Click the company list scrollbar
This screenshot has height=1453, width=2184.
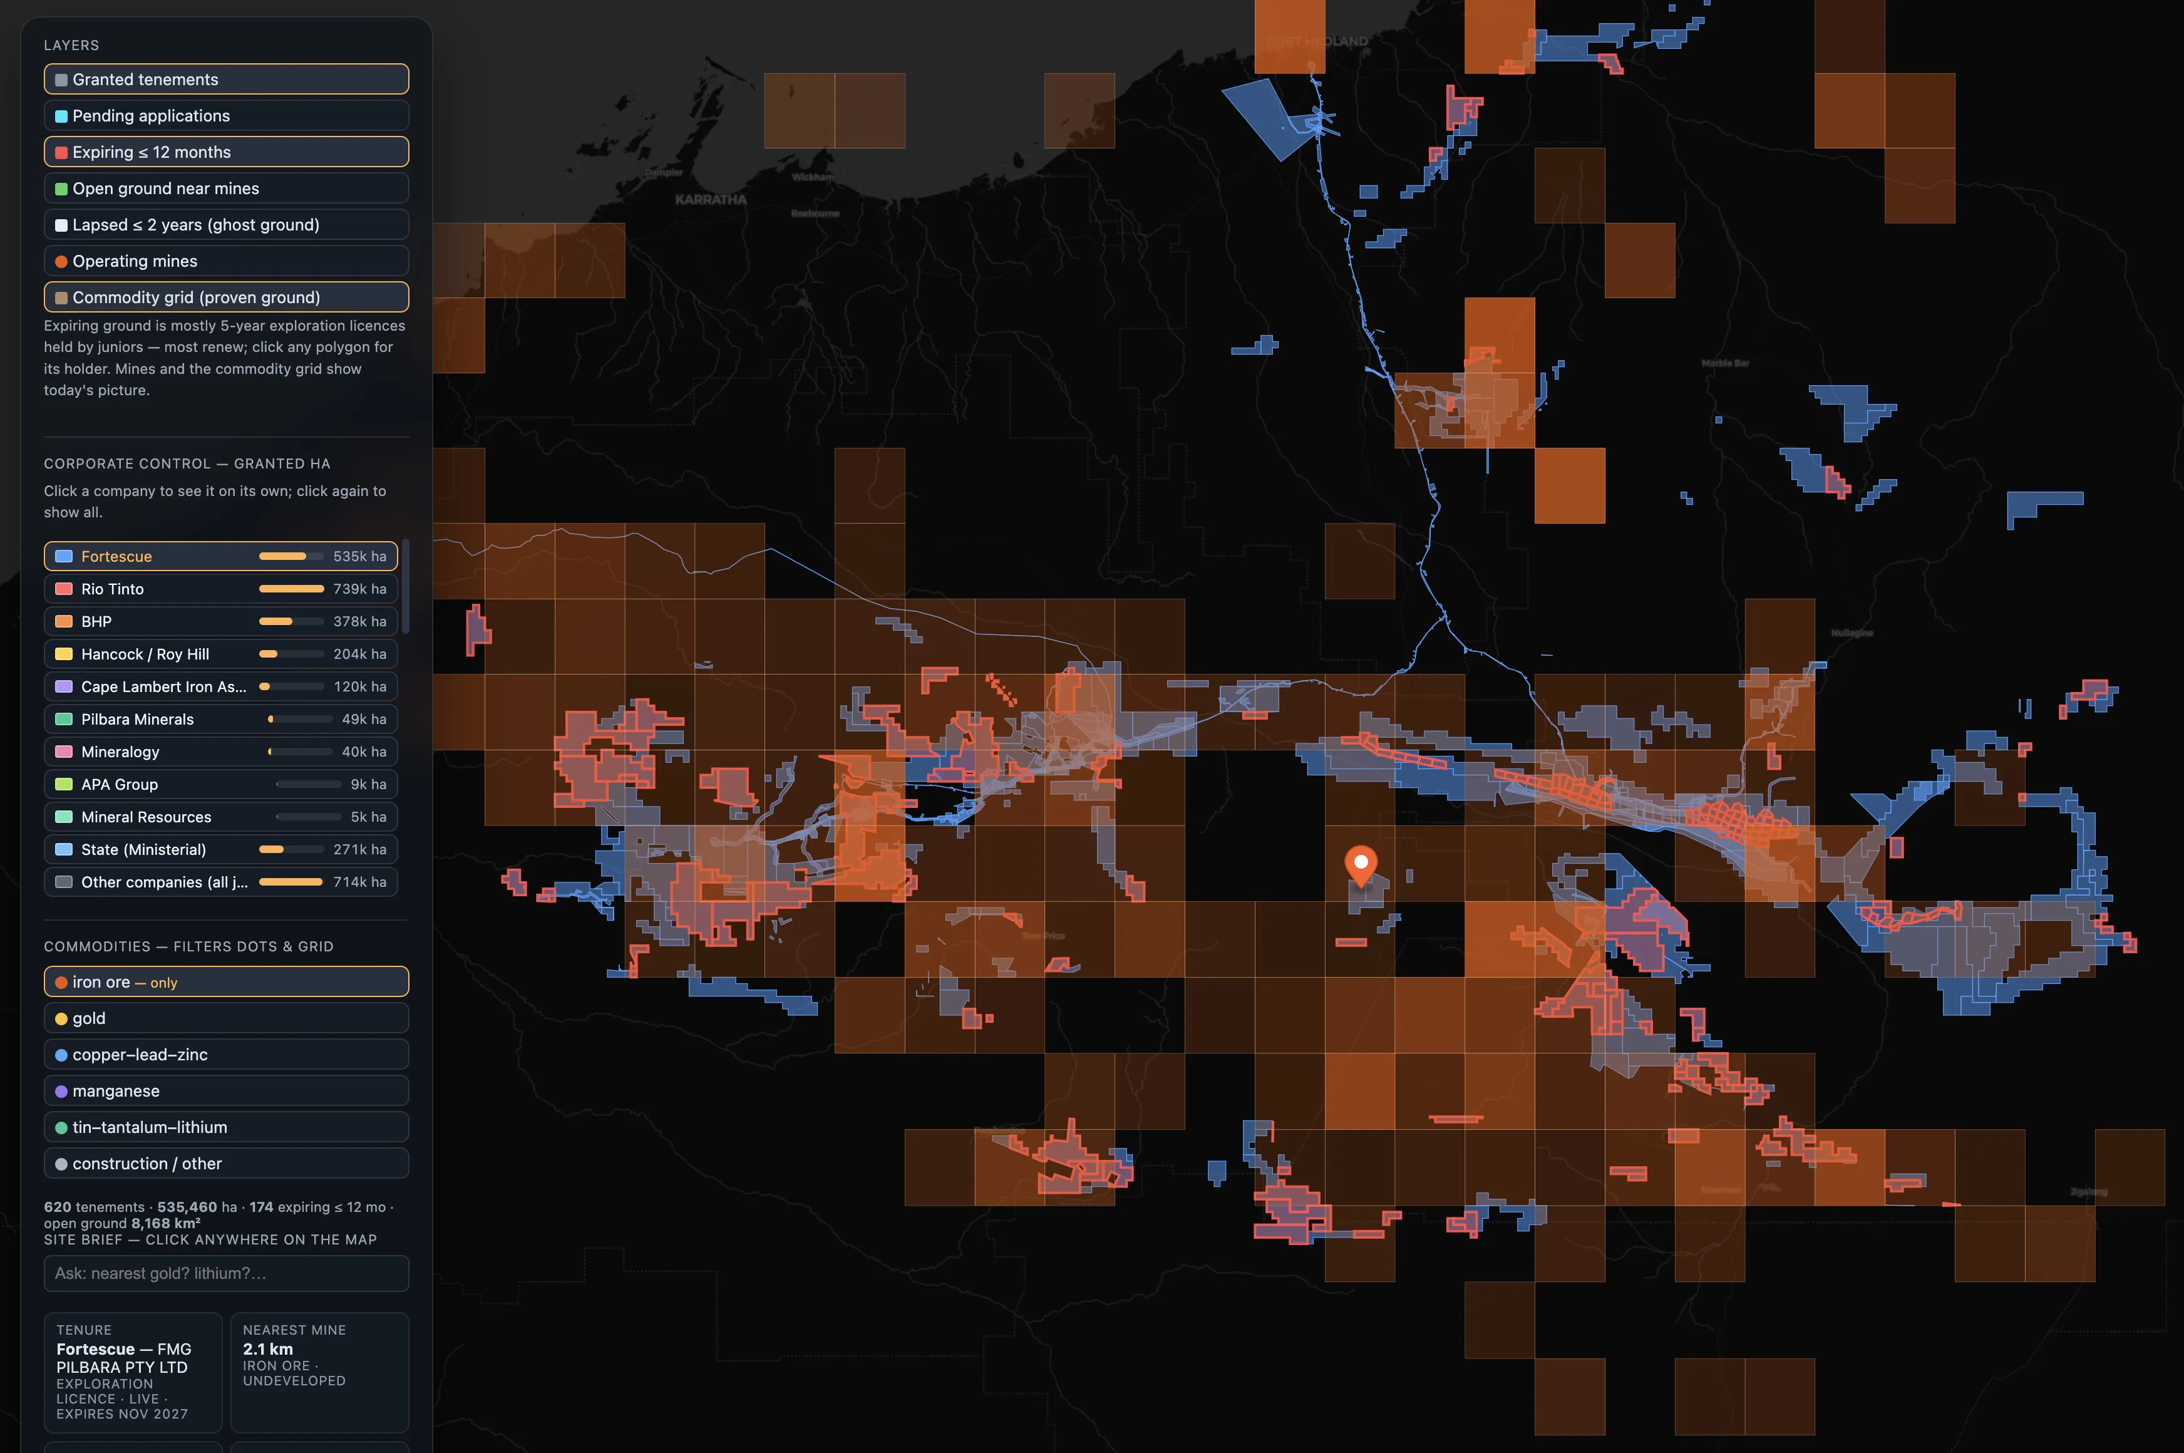point(404,587)
